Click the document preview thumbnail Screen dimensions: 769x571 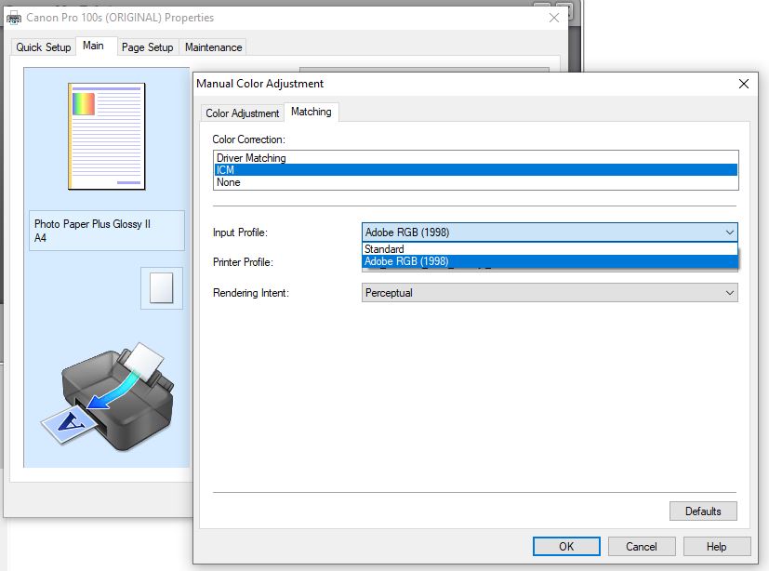coord(106,136)
